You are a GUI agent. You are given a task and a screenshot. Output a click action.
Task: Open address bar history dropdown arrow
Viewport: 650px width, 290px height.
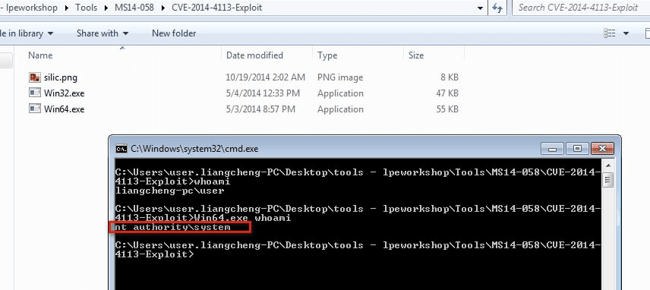(481, 8)
